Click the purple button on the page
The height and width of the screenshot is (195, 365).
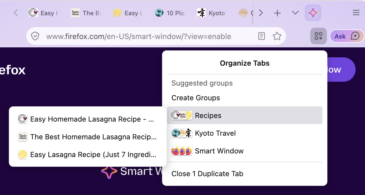[341, 70]
